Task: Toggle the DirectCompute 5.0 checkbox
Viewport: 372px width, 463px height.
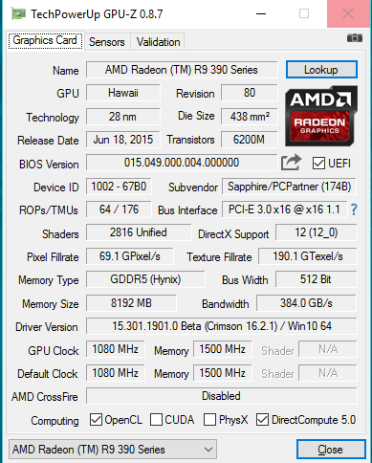Action: click(x=262, y=420)
